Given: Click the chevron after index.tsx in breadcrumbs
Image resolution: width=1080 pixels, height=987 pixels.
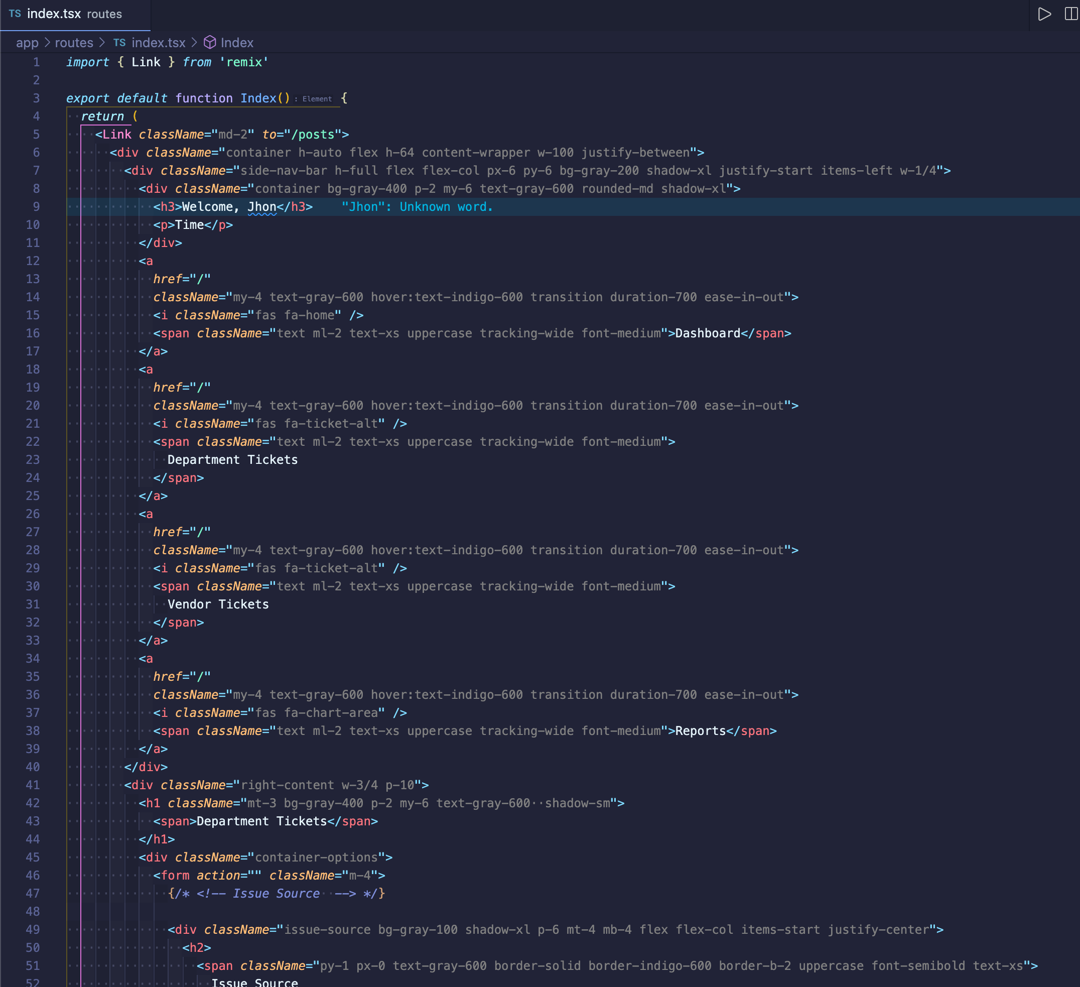Looking at the screenshot, I should point(194,42).
